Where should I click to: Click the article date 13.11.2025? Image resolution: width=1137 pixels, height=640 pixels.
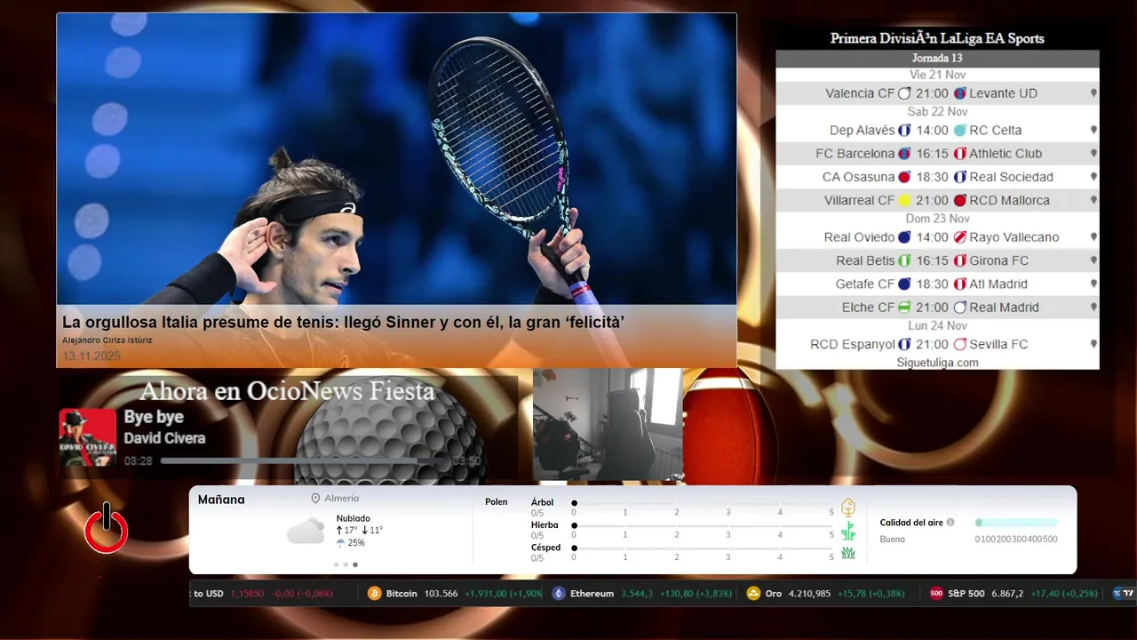pos(91,356)
